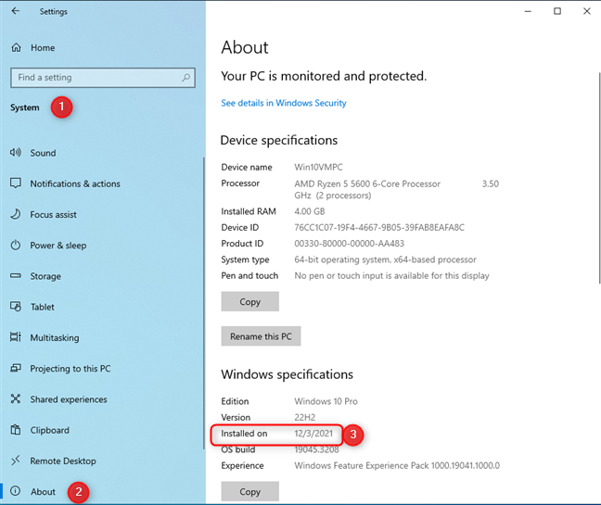Maximize the Settings window
This screenshot has width=601, height=505.
tap(557, 11)
